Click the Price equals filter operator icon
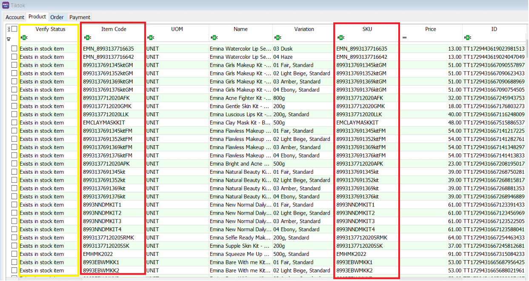 (x=404, y=38)
